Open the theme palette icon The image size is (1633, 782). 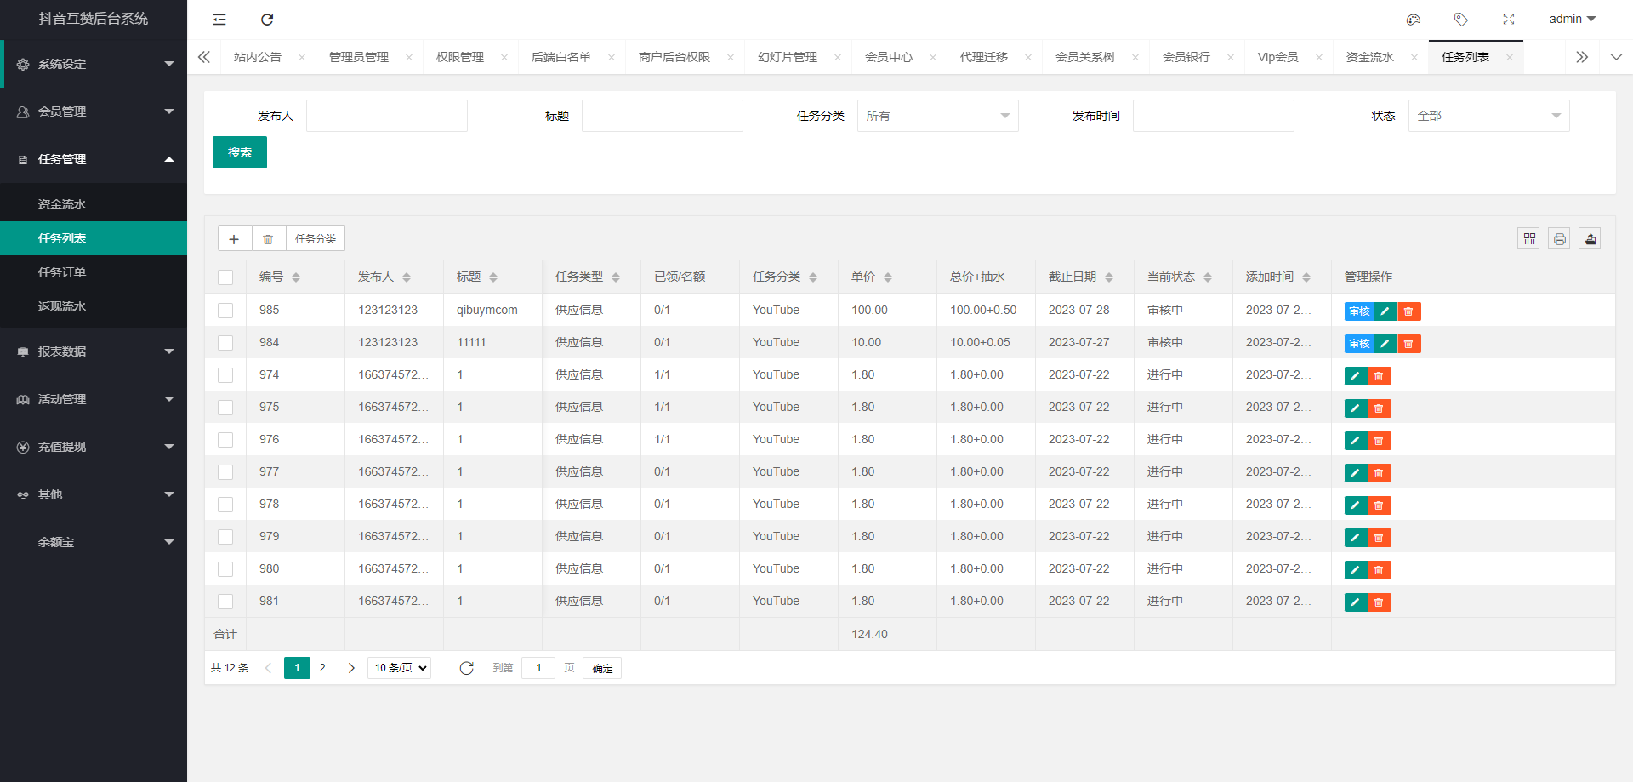tap(1414, 20)
